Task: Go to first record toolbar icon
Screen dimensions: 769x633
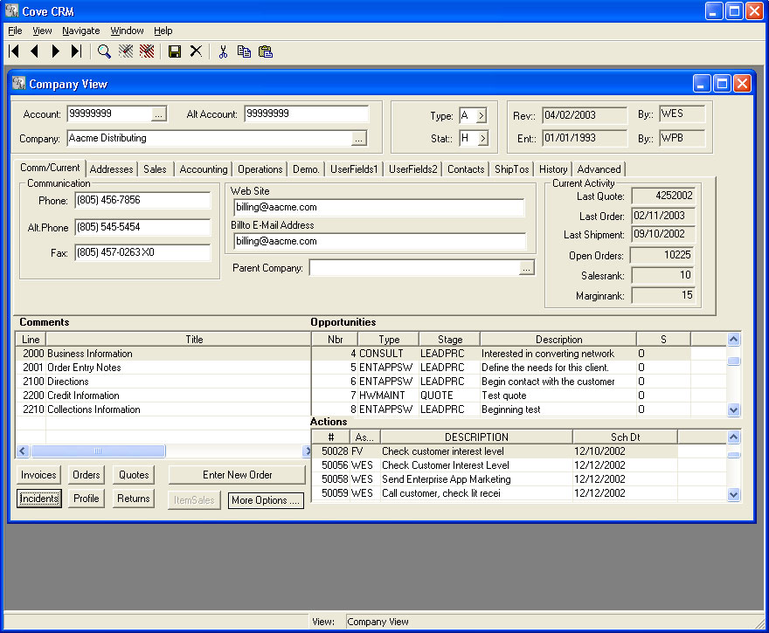Action: [14, 51]
